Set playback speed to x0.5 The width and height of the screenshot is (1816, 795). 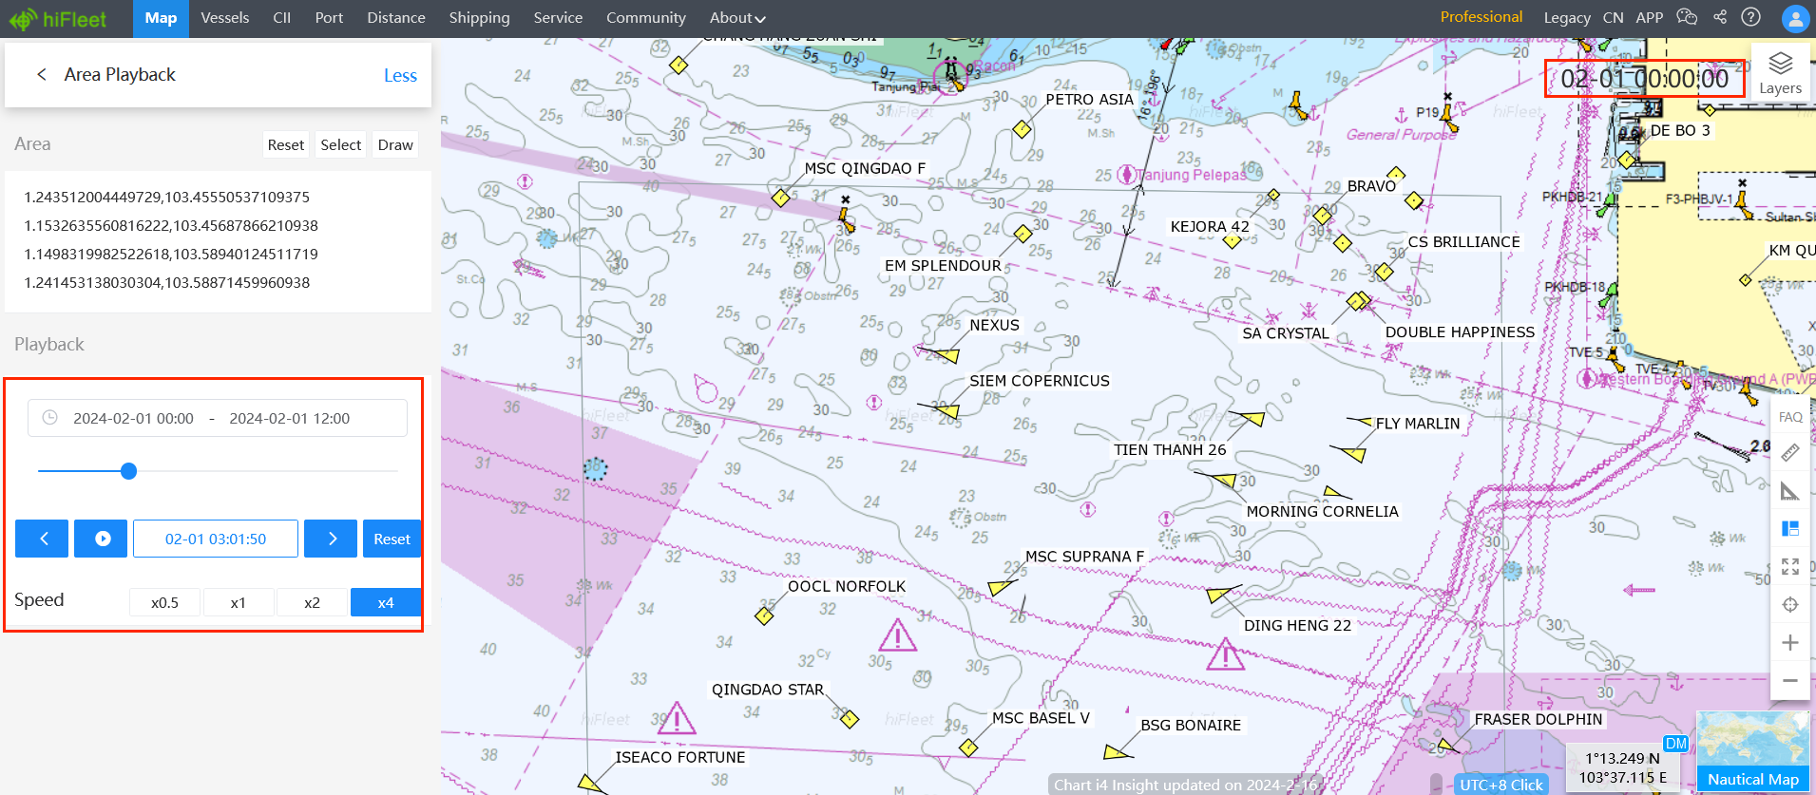coord(164,602)
